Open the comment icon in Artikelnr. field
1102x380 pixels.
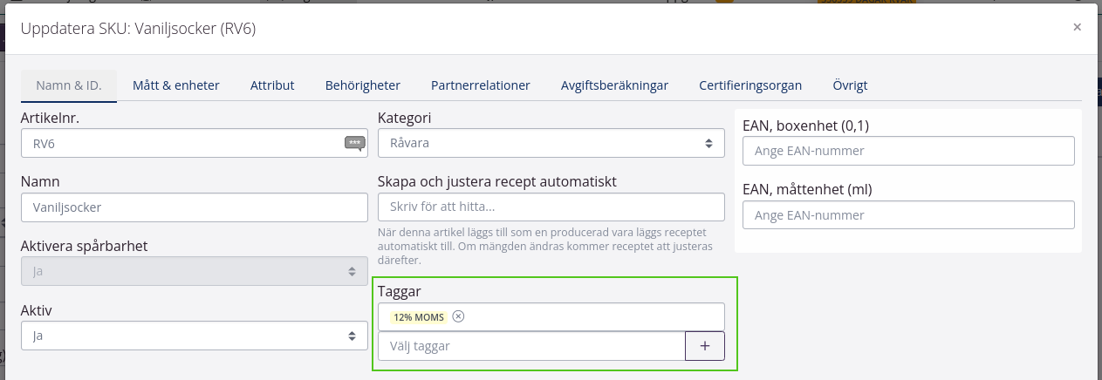[x=354, y=143]
